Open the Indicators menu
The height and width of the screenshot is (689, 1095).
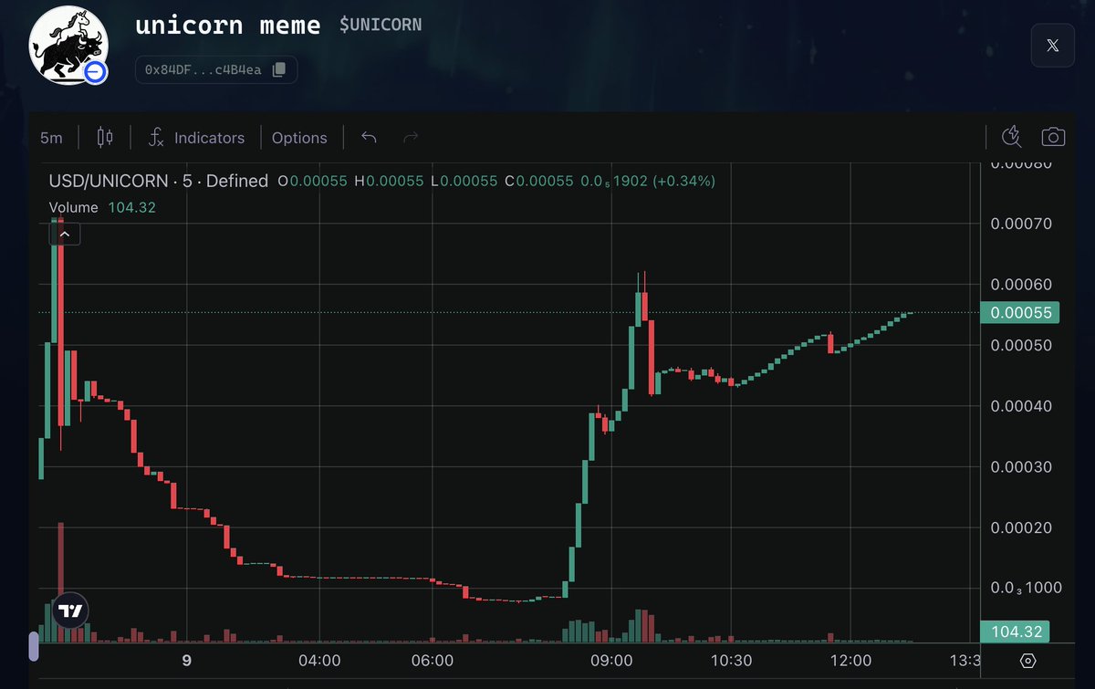(196, 138)
